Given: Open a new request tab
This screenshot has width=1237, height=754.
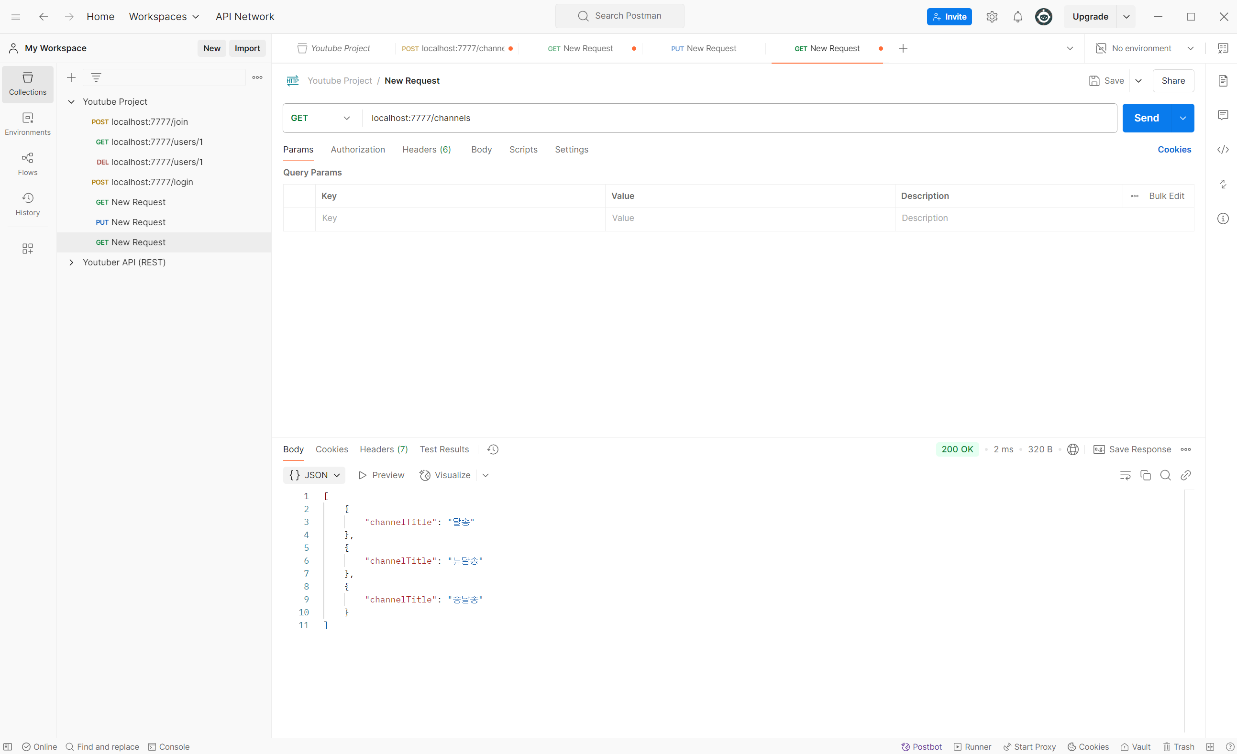Looking at the screenshot, I should (x=903, y=48).
